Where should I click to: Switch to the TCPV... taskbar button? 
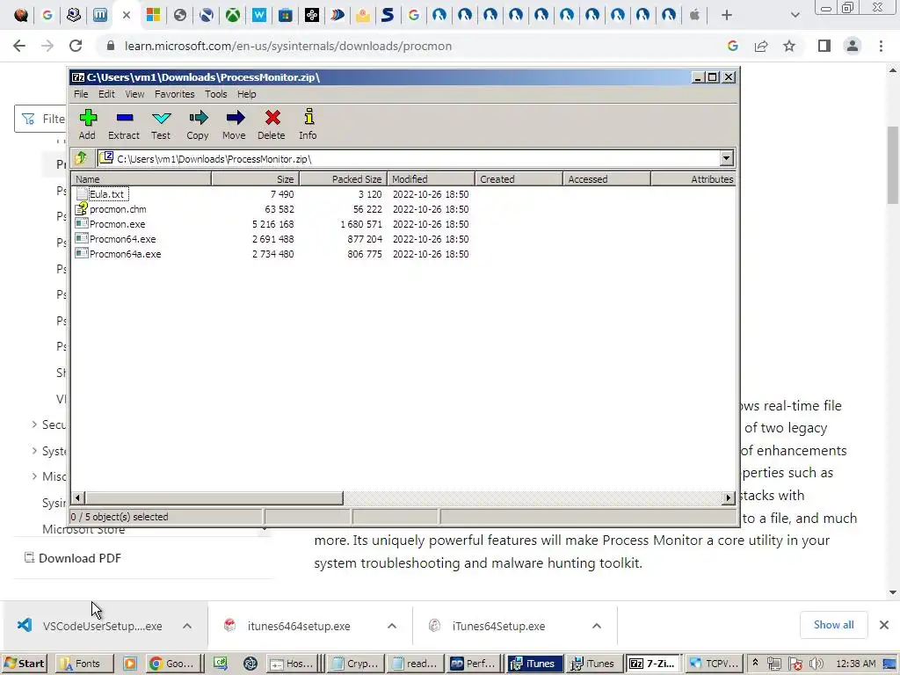(x=714, y=664)
